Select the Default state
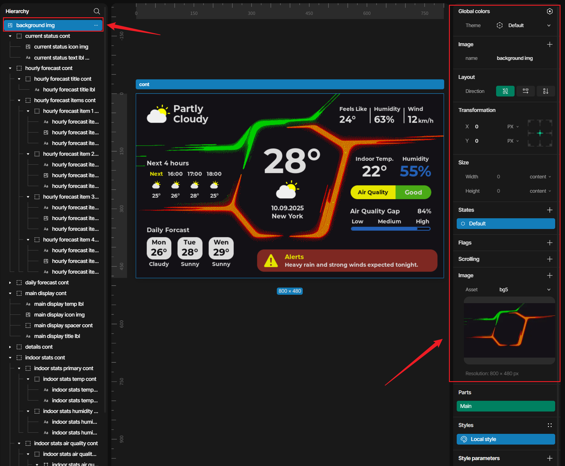 (x=506, y=224)
